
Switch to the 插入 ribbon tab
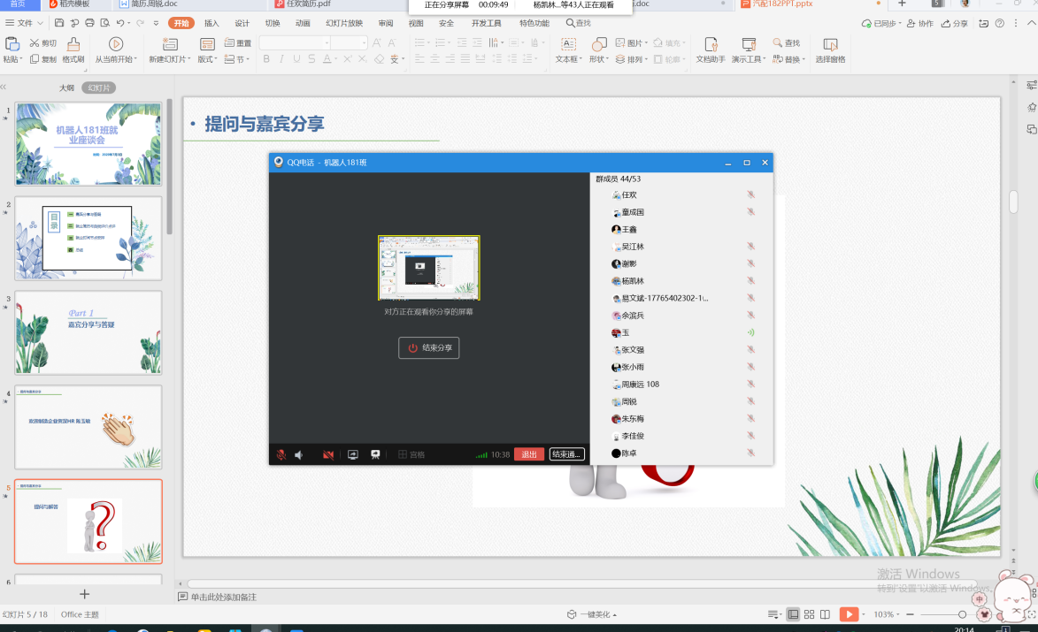point(211,23)
